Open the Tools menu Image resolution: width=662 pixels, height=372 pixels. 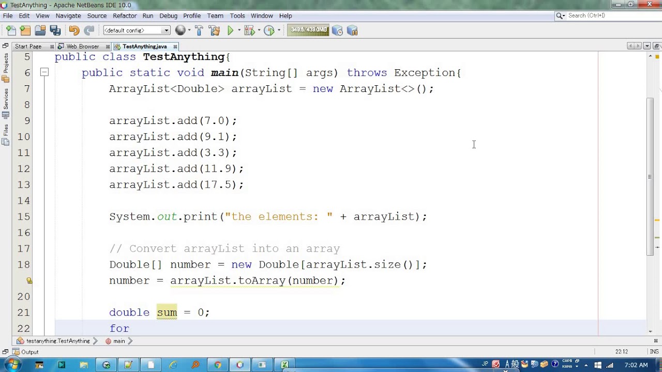pyautogui.click(x=237, y=16)
